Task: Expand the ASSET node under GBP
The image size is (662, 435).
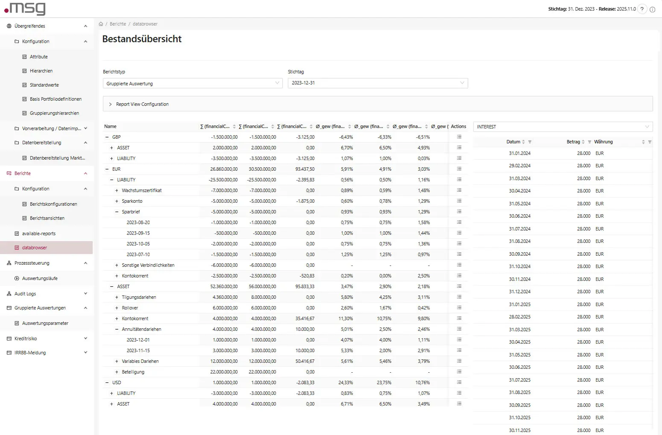Action: (x=112, y=147)
